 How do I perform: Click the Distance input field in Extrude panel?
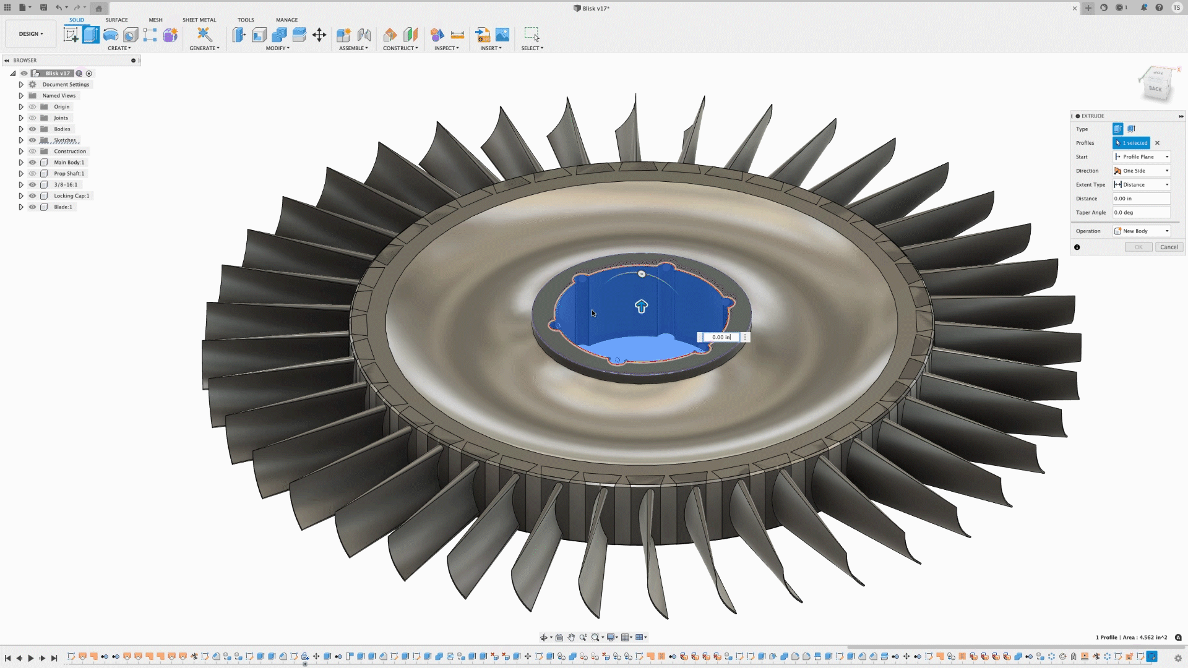[x=1141, y=199]
